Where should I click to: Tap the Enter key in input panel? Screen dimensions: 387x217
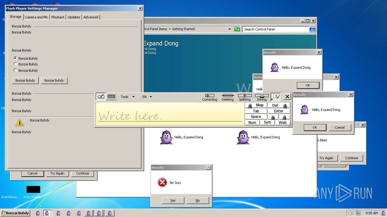click(279, 111)
